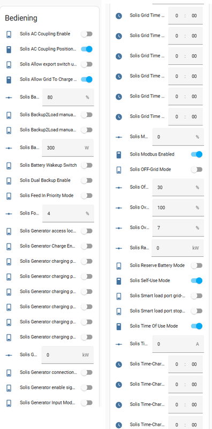The width and height of the screenshot is (212, 429).
Task: Click the icon beside Solis Time Of Use Mode
Action: 119,327
